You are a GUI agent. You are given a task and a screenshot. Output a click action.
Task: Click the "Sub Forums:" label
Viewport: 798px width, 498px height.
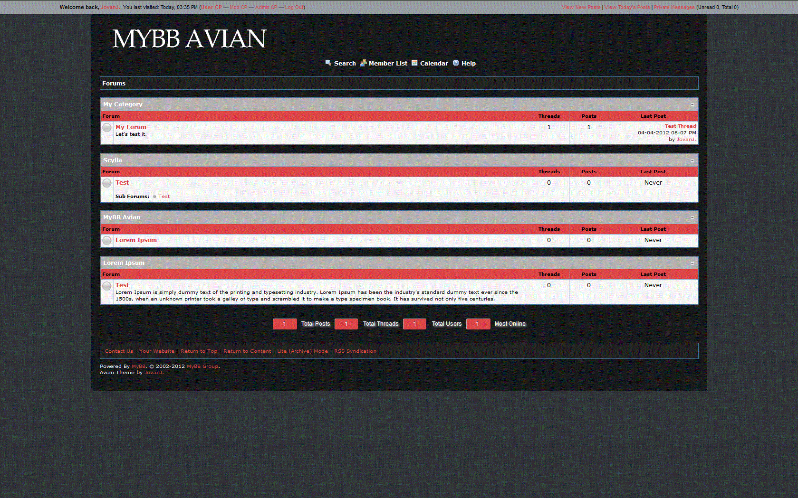(132, 197)
